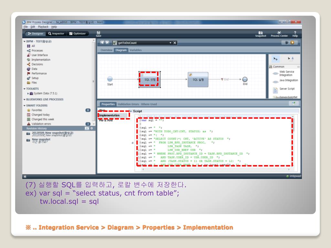The width and height of the screenshot is (331, 248).
Task: Open Validation errors smart folder
Action: pyautogui.click(x=39, y=124)
